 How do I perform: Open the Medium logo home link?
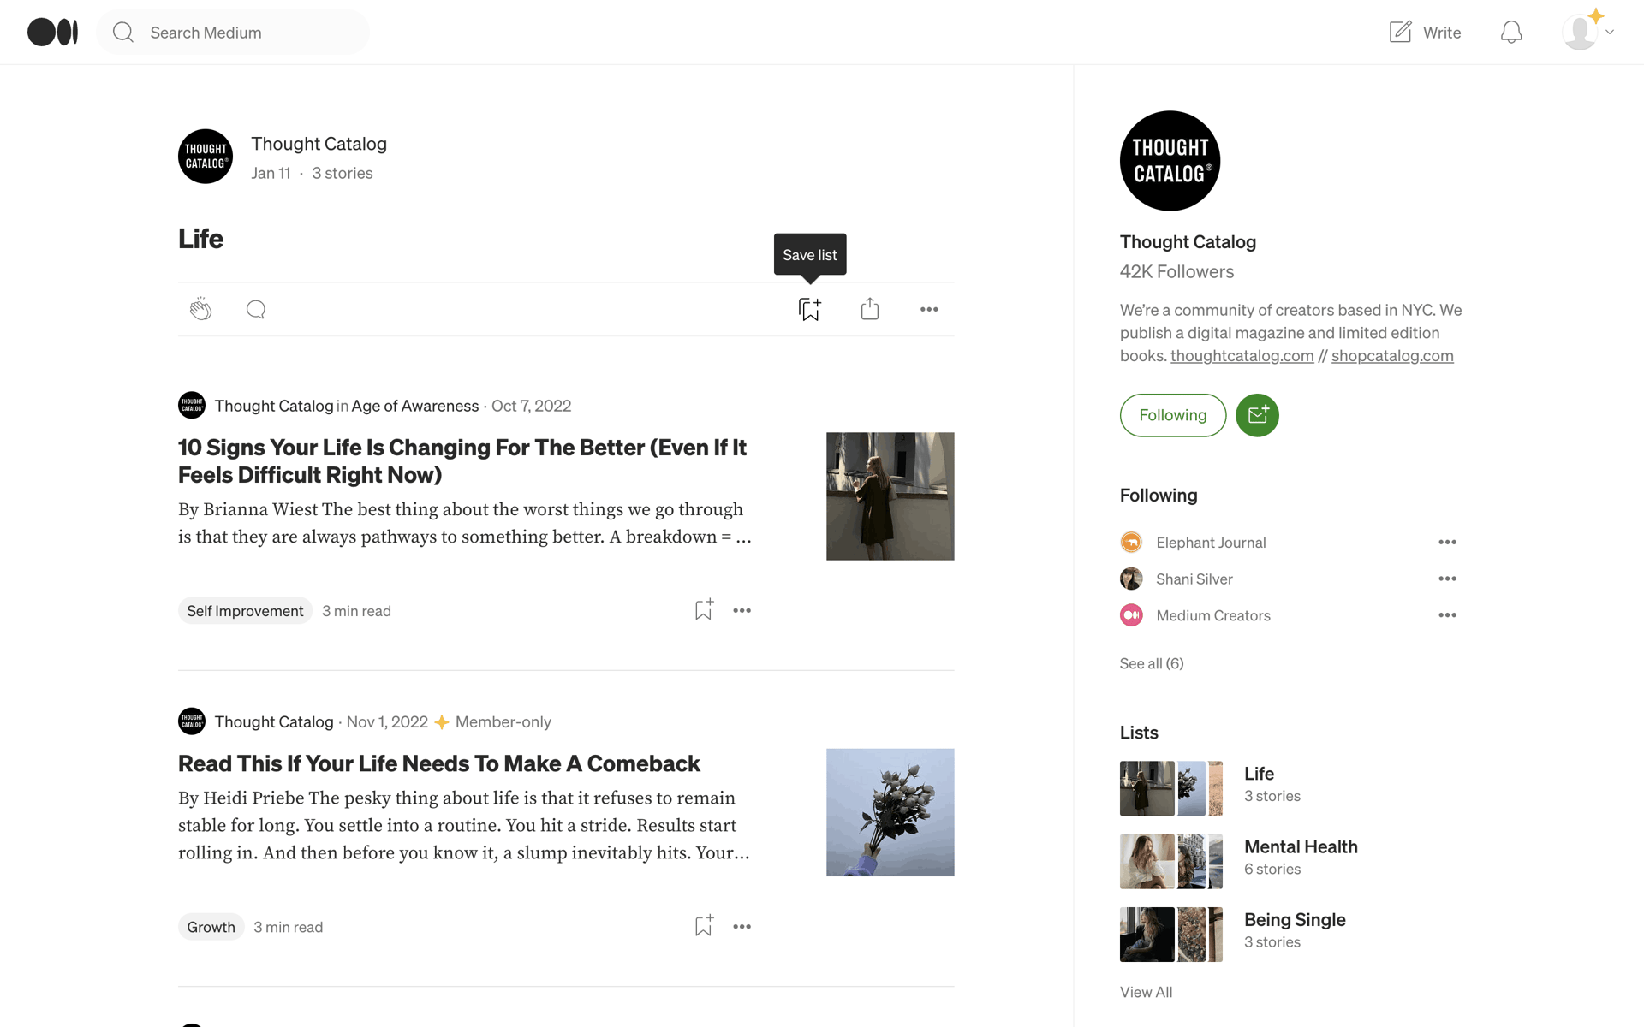tap(52, 32)
